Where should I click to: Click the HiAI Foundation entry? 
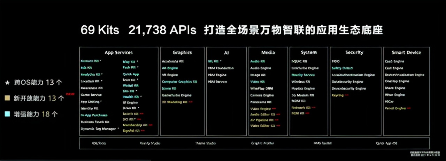221,68
